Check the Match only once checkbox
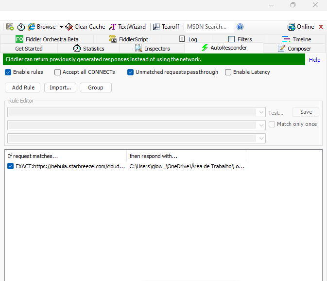This screenshot has width=327, height=281. coord(272,124)
